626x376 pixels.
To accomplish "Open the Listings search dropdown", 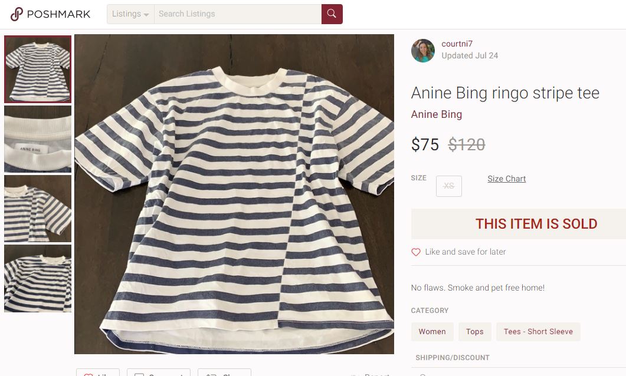I will point(130,14).
